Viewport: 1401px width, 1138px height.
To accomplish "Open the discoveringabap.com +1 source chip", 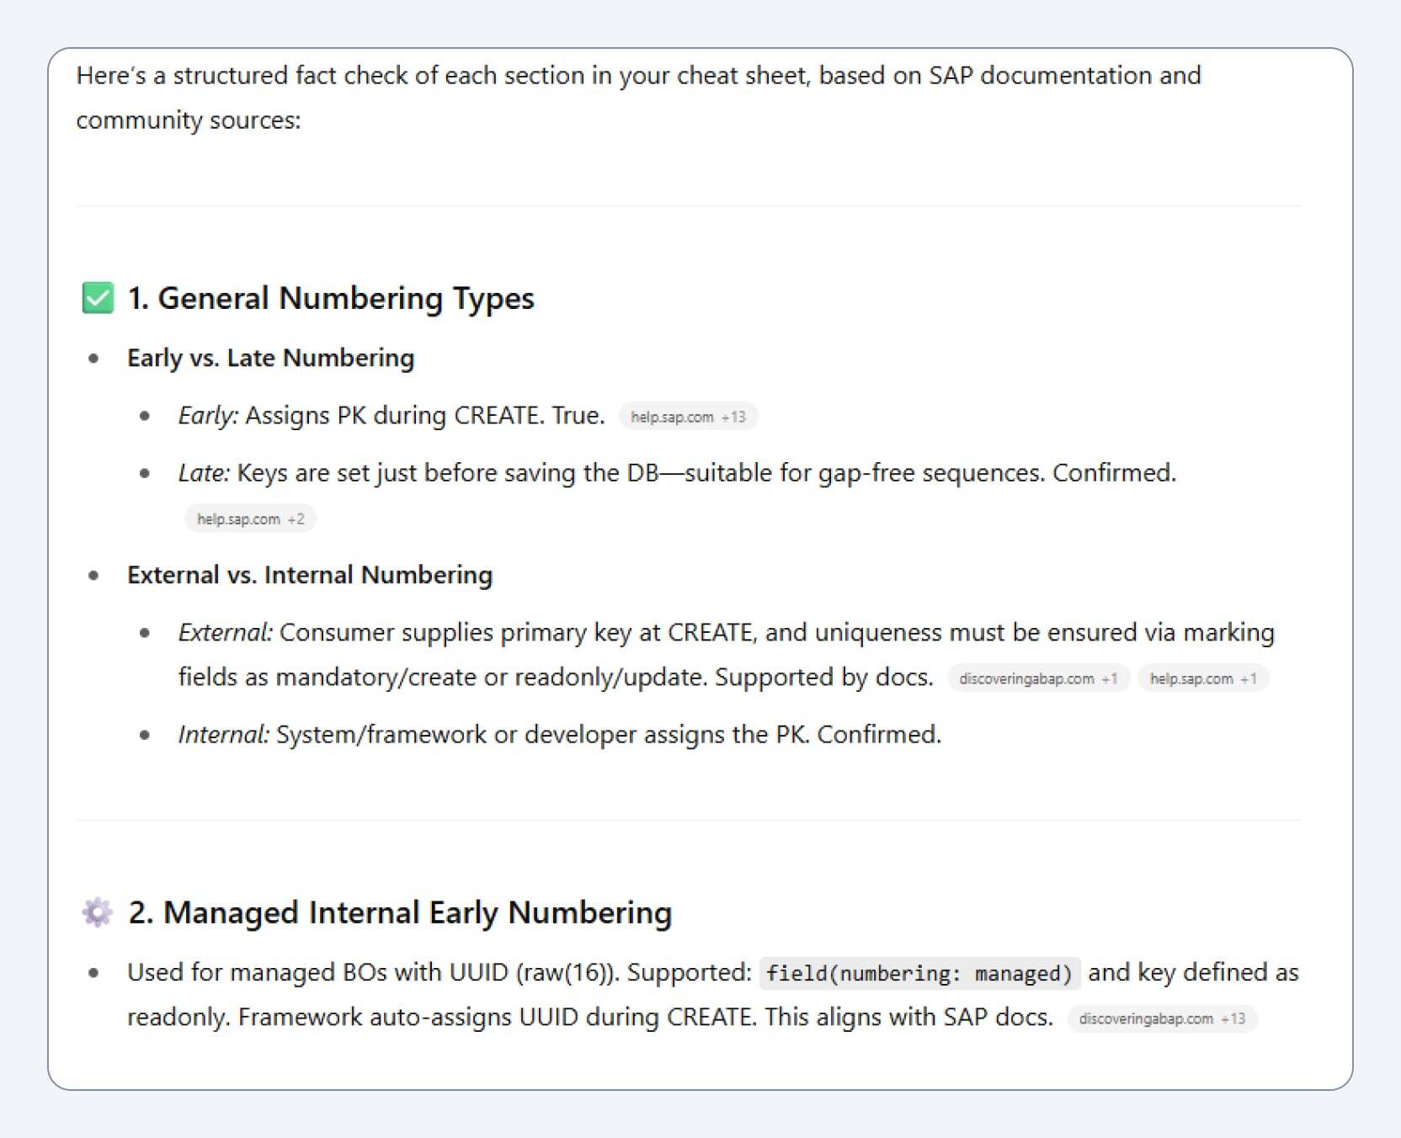I will point(1038,678).
